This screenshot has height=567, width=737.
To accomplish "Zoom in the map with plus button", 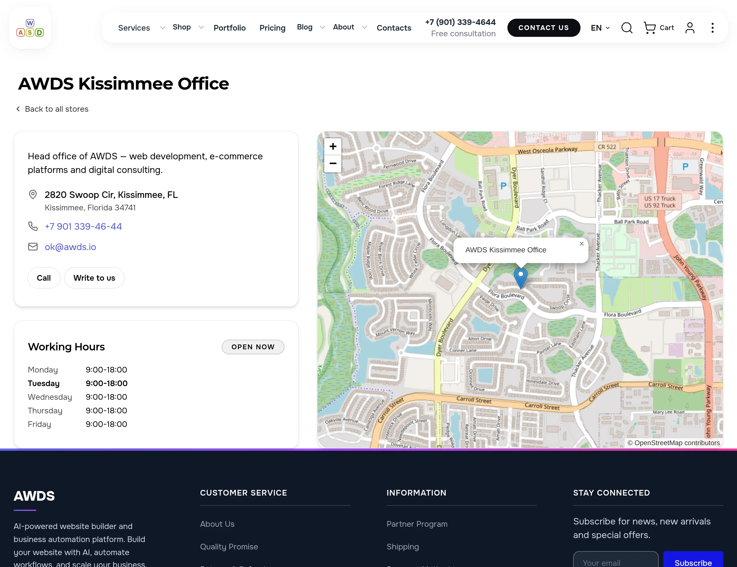I will coord(333,147).
